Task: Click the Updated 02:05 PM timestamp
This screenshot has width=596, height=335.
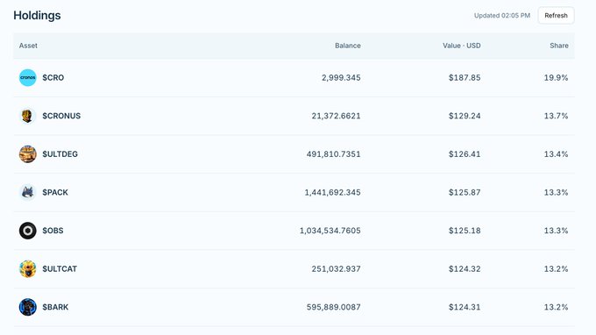Action: [502, 16]
